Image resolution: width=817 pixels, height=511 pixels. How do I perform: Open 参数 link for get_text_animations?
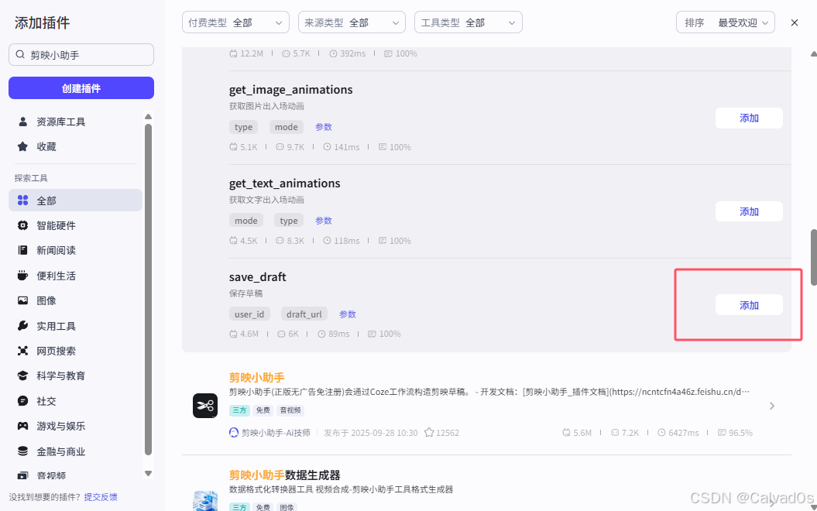[x=324, y=221]
